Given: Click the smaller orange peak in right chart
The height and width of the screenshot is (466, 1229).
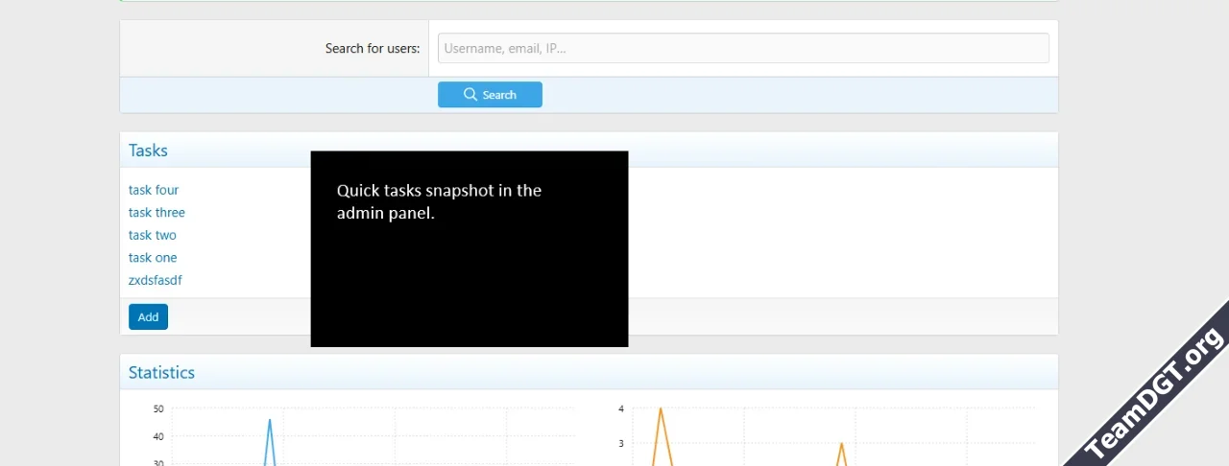Looking at the screenshot, I should (x=841, y=444).
